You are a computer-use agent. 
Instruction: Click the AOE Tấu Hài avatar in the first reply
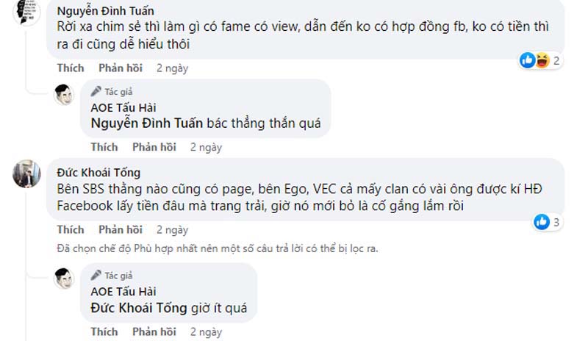[x=64, y=95]
